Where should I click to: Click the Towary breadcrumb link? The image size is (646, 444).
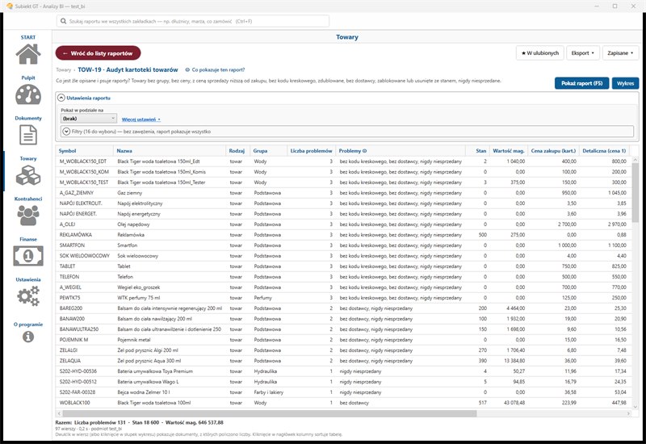(64, 70)
